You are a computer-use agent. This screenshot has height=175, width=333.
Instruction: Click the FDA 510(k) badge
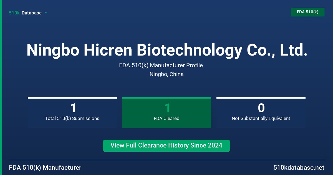click(307, 12)
